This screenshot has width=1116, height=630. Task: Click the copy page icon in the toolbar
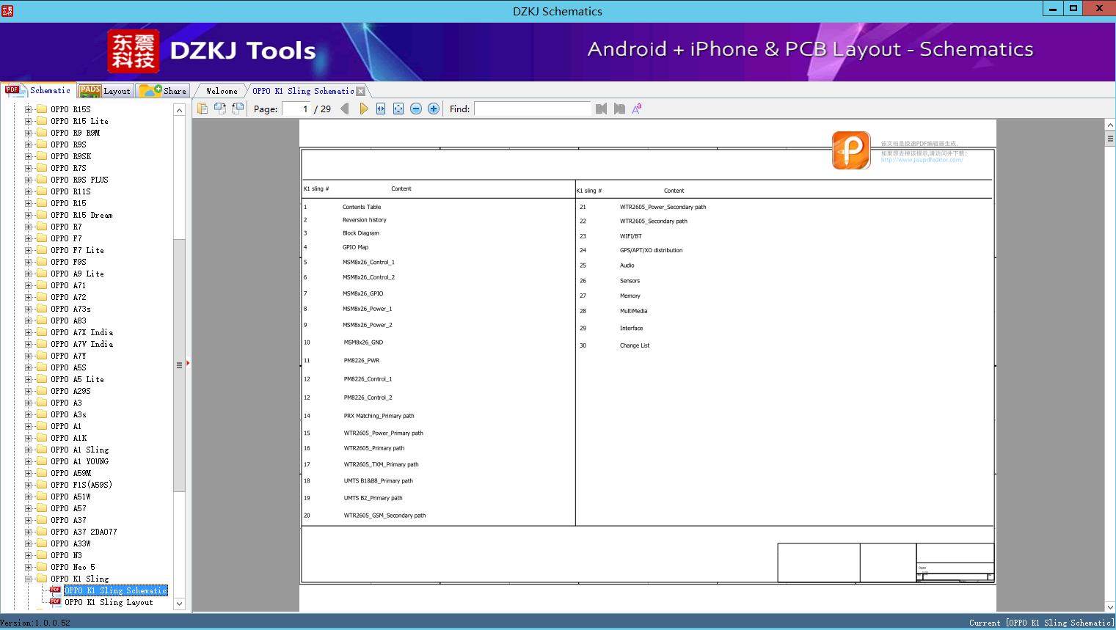coord(203,109)
